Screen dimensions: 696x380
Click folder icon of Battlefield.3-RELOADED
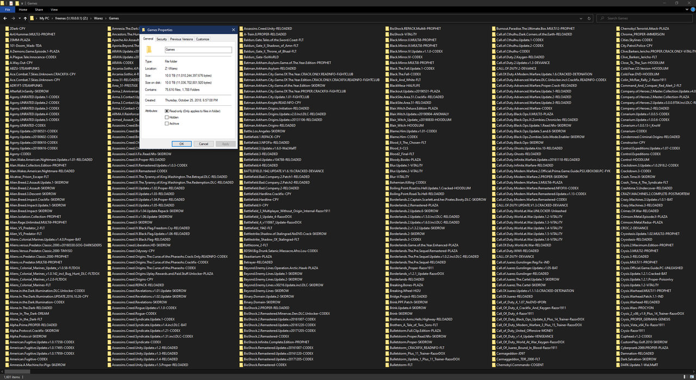242,154
